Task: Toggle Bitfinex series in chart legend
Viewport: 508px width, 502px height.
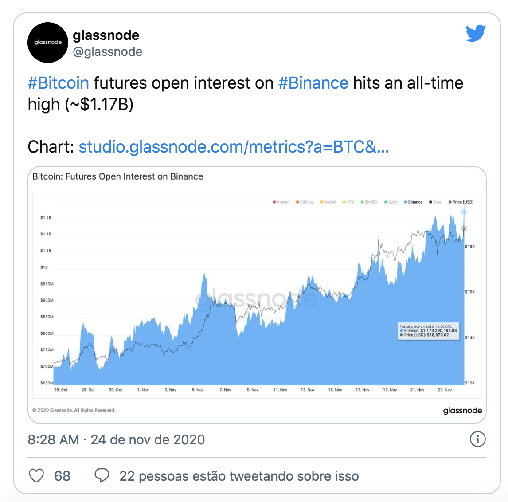Action: point(305,202)
